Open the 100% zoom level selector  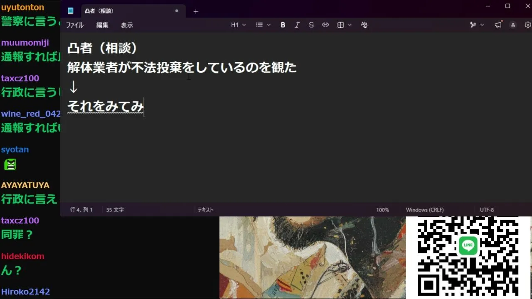382,210
